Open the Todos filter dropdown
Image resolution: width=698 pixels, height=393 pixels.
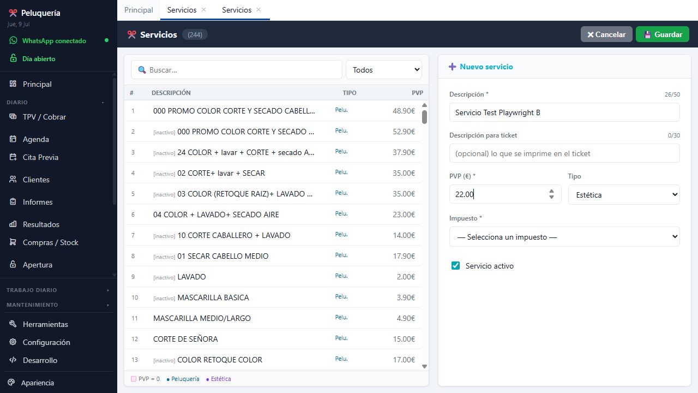(384, 70)
